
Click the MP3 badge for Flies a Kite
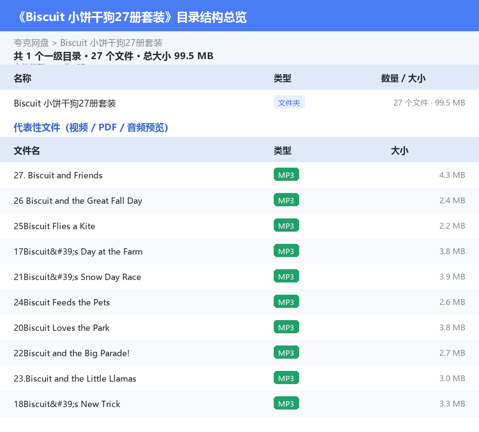pyautogui.click(x=286, y=225)
